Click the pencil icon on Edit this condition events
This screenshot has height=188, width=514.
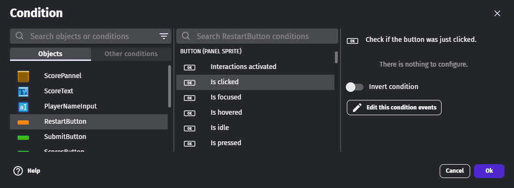point(357,108)
